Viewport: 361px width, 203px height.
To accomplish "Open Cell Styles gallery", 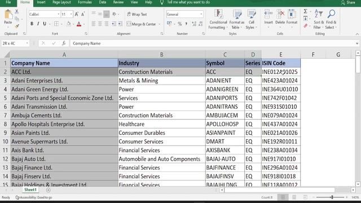I will pos(251,19).
